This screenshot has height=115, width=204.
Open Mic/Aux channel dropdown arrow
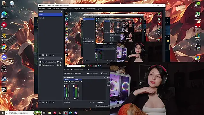click(x=69, y=81)
